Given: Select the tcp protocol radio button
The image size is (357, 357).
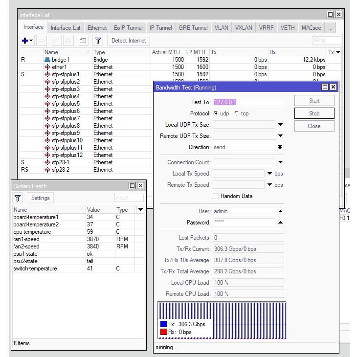Looking at the screenshot, I should pos(237,113).
